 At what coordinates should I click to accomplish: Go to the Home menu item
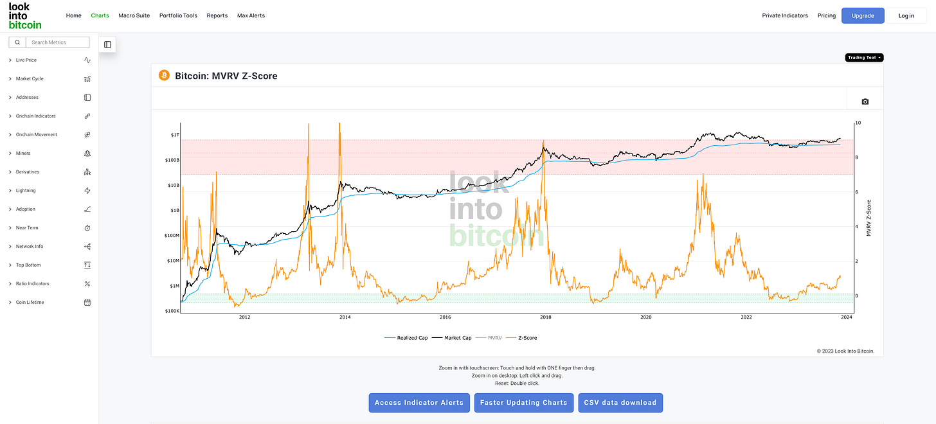[x=74, y=15]
